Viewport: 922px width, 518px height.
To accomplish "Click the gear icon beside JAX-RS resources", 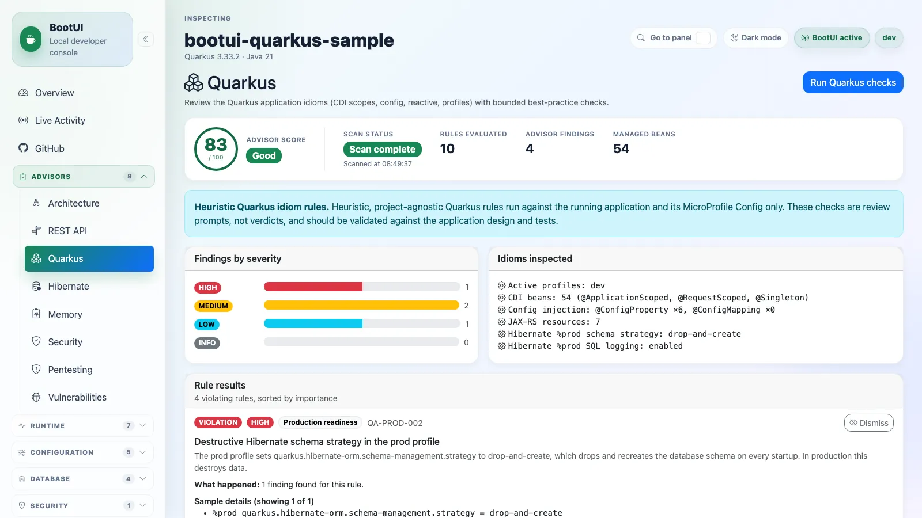I will (x=502, y=322).
